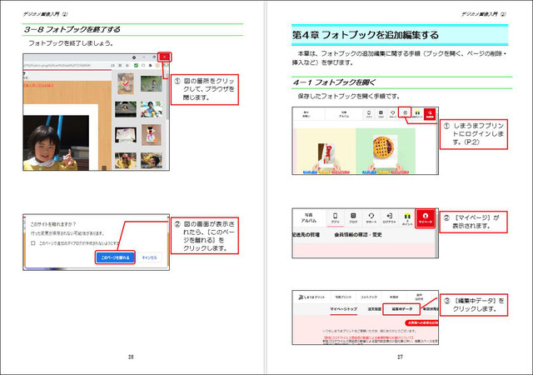
Task: Click the サポート icon in the マイページ header screenshot
Action: point(371,218)
